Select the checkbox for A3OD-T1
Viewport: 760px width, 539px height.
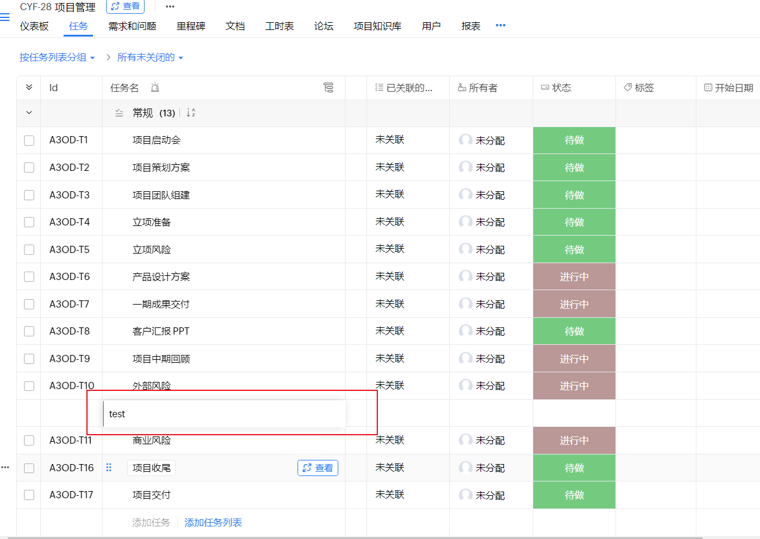tap(29, 140)
